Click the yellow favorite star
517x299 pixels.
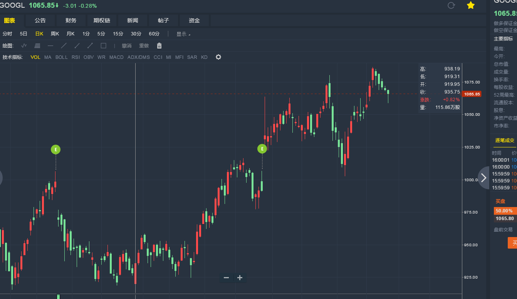point(470,5)
